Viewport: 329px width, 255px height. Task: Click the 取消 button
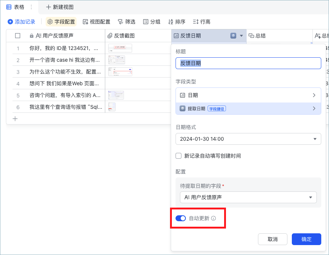pyautogui.click(x=273, y=239)
